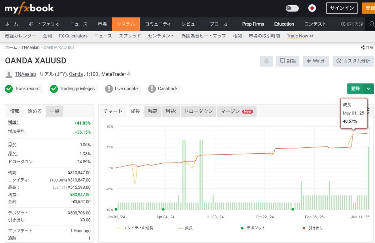This screenshot has width=375, height=243.
Task: Toggle the 成長 legend series
Action: click(x=185, y=228)
